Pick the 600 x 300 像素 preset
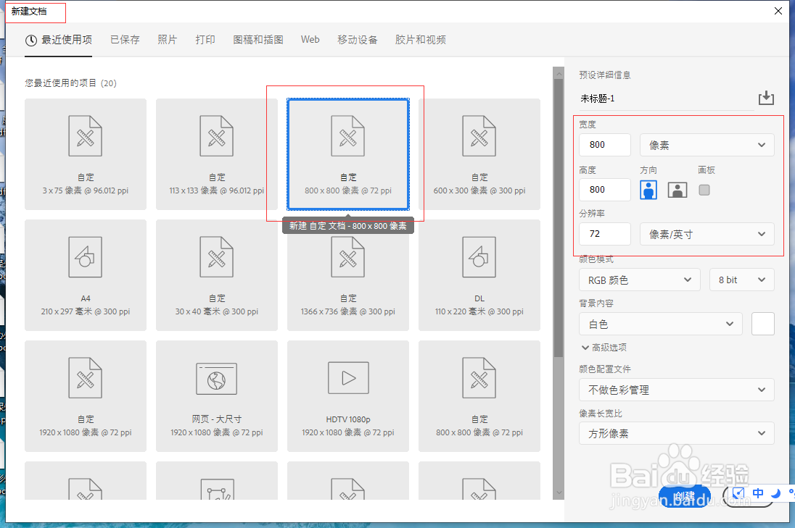This screenshot has height=528, width=795. click(x=479, y=154)
